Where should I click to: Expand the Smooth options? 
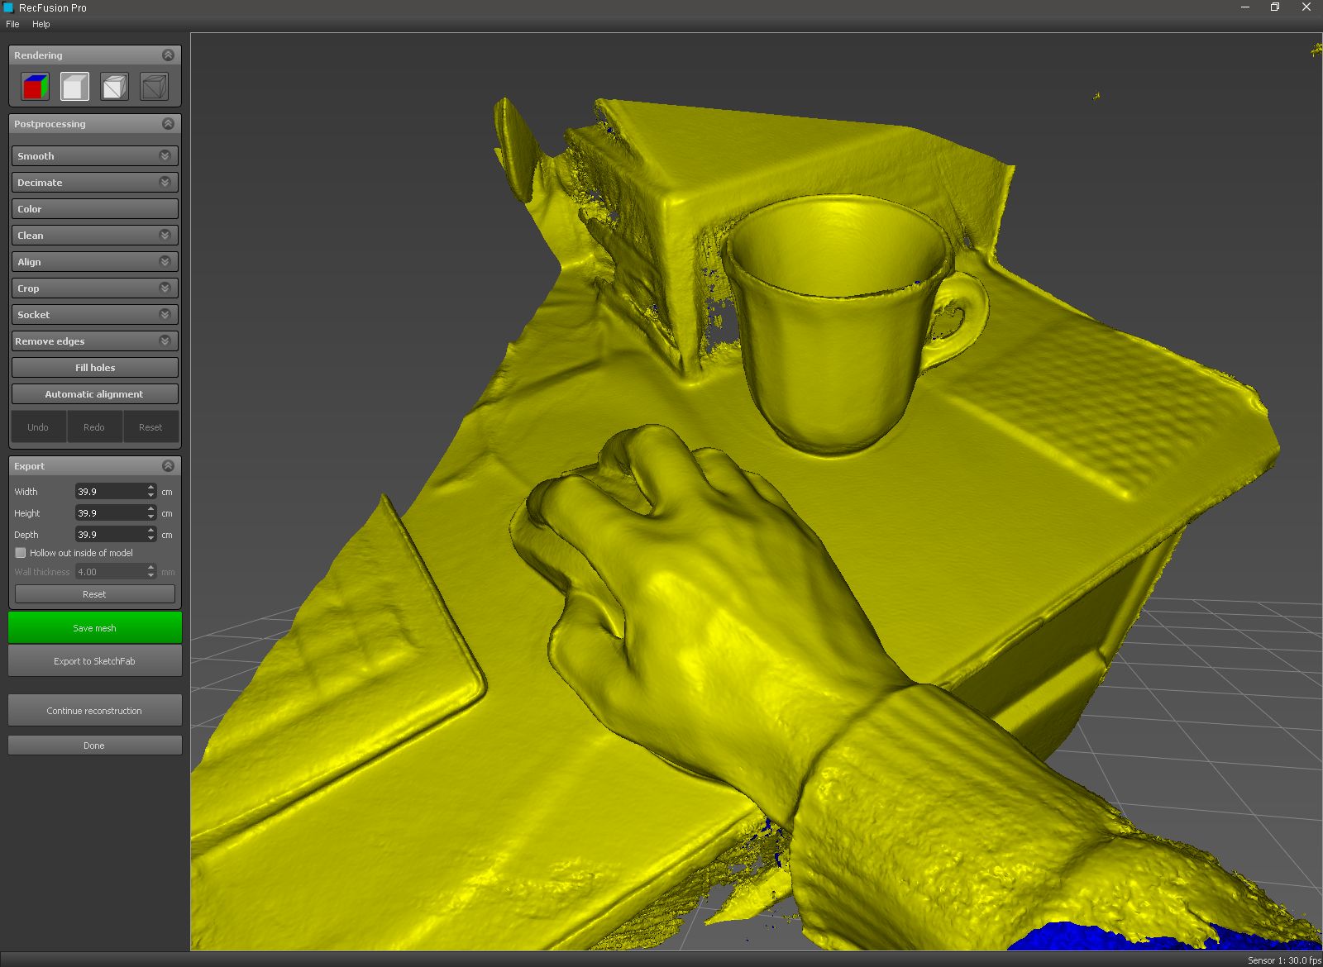click(x=165, y=156)
